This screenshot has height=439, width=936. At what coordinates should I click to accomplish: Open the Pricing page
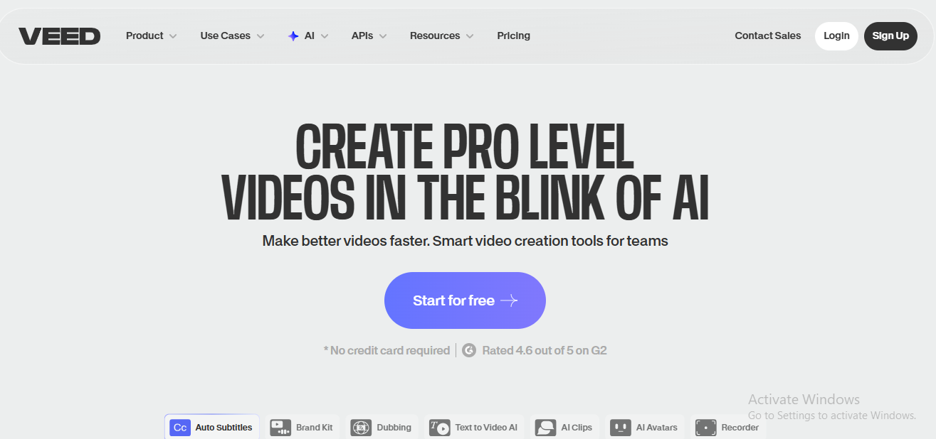tap(513, 36)
